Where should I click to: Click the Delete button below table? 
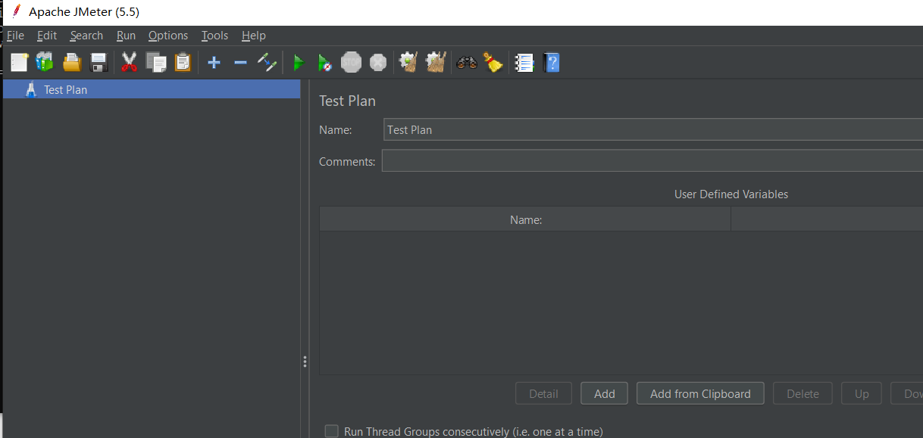pyautogui.click(x=803, y=393)
